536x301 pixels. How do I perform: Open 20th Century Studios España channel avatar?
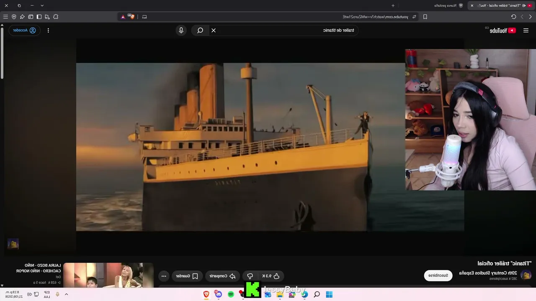(526, 275)
